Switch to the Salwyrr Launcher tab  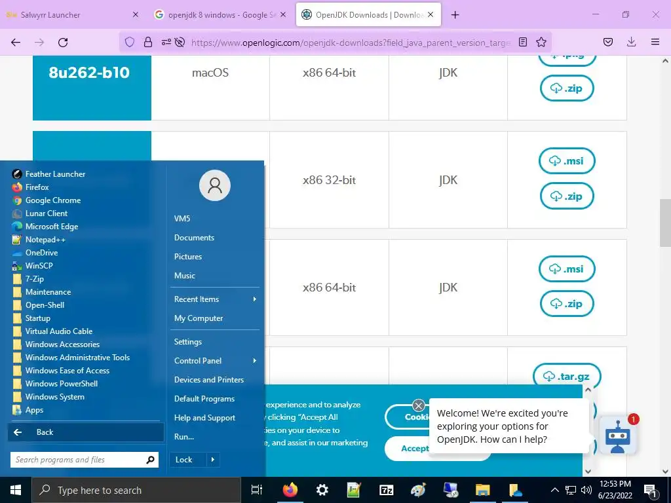[x=72, y=14]
